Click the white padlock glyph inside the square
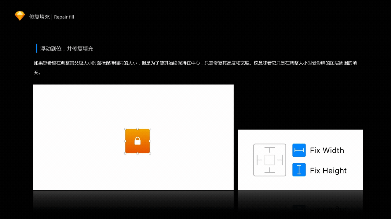The height and width of the screenshot is (219, 391). coord(137,141)
